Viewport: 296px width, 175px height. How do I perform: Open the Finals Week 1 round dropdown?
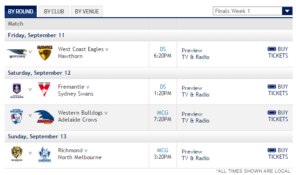point(253,11)
